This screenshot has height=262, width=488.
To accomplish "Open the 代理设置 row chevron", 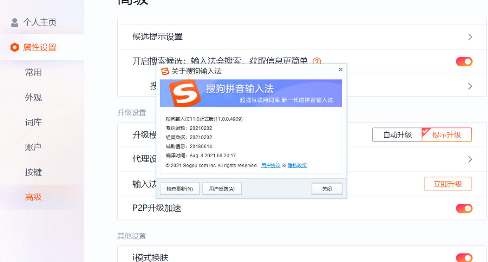I will (470, 159).
